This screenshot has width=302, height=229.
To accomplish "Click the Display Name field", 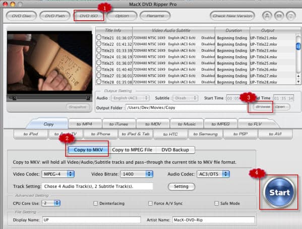I will [91, 220].
